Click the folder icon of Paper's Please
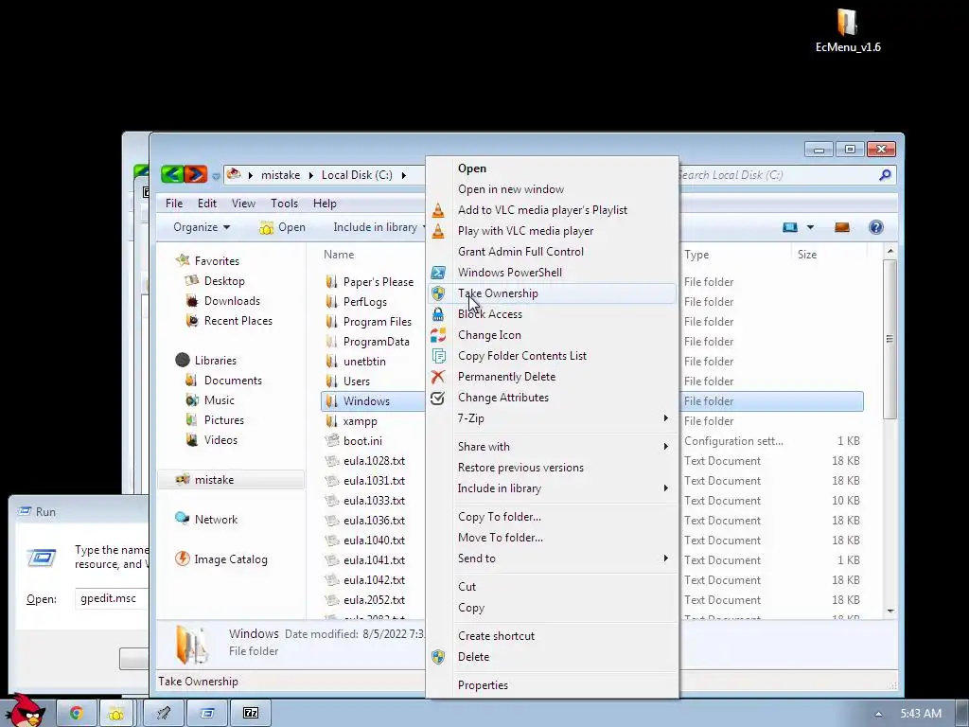Image resolution: width=969 pixels, height=727 pixels. pyautogui.click(x=332, y=282)
